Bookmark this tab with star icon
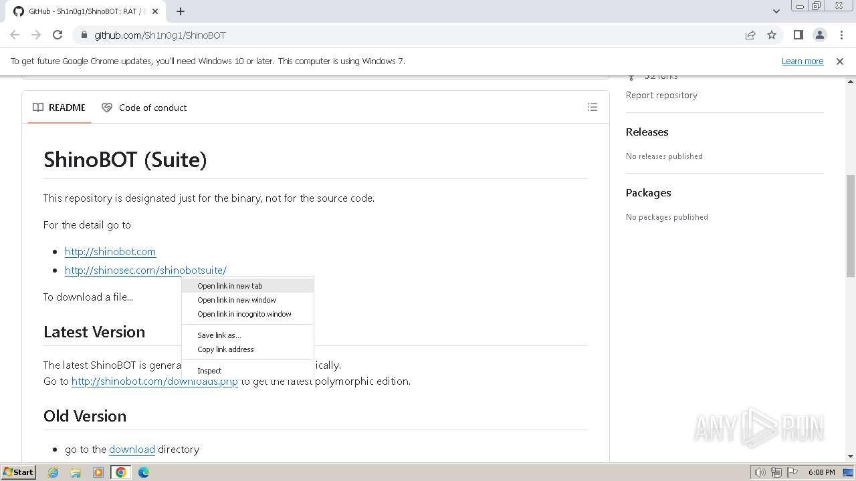 [772, 35]
